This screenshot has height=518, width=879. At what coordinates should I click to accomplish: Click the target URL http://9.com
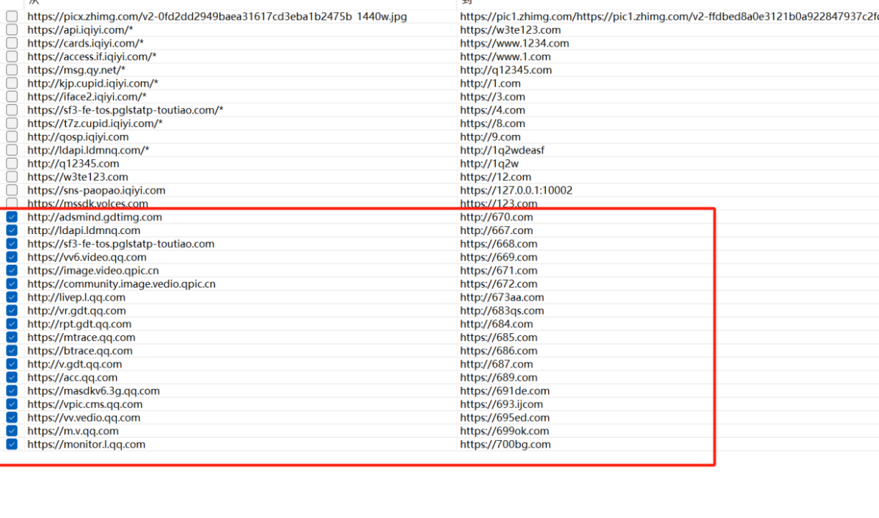[x=491, y=136]
